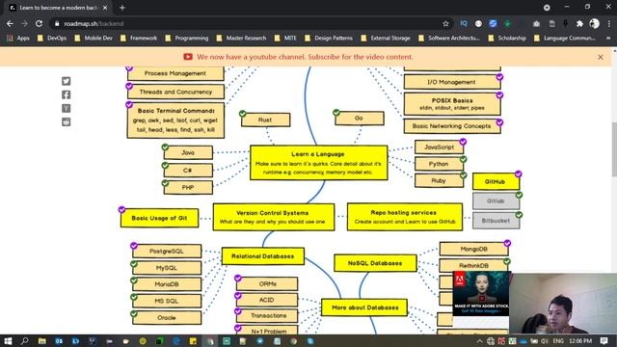Viewport: 617px width, 347px height.
Task: Open the Go language node
Action: [x=360, y=118]
